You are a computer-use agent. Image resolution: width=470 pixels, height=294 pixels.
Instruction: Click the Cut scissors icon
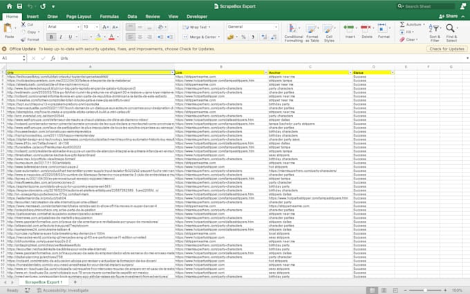click(23, 24)
